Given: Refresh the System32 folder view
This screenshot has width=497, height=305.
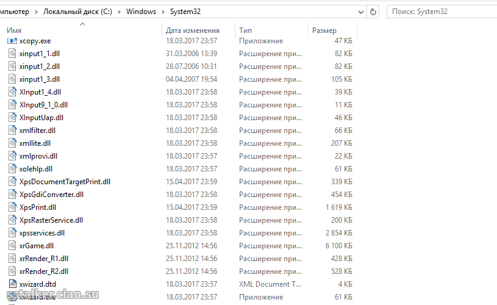Looking at the screenshot, I should click(373, 12).
